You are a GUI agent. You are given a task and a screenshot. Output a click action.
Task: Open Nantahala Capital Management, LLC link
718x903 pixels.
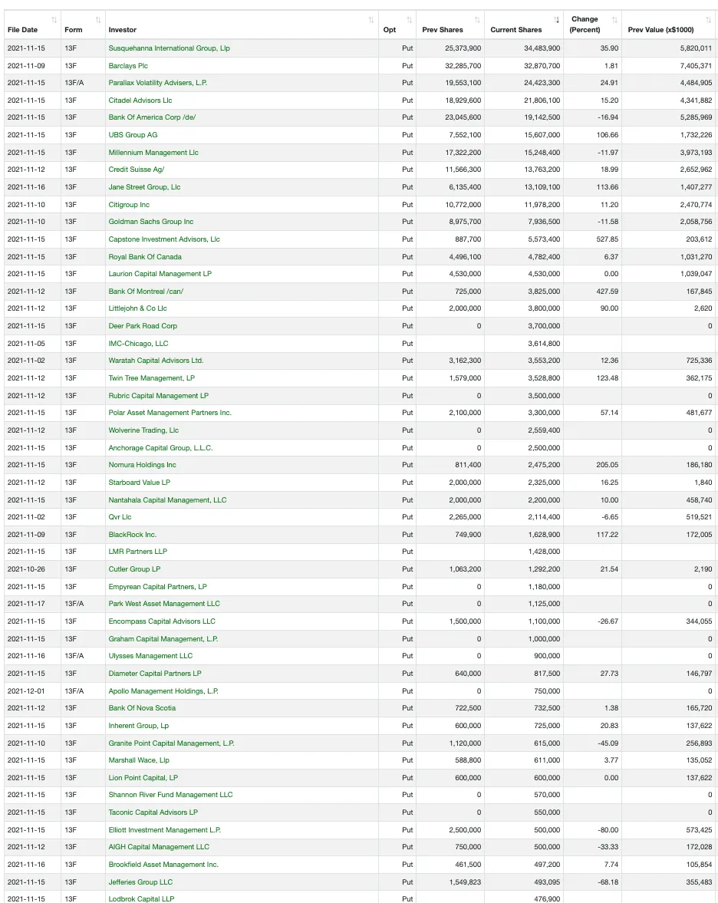[167, 500]
